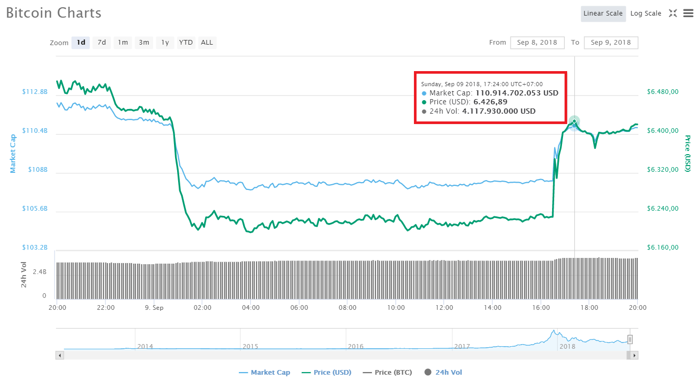Image resolution: width=697 pixels, height=383 pixels.
Task: Select 1d zoom range
Action: pyautogui.click(x=81, y=43)
